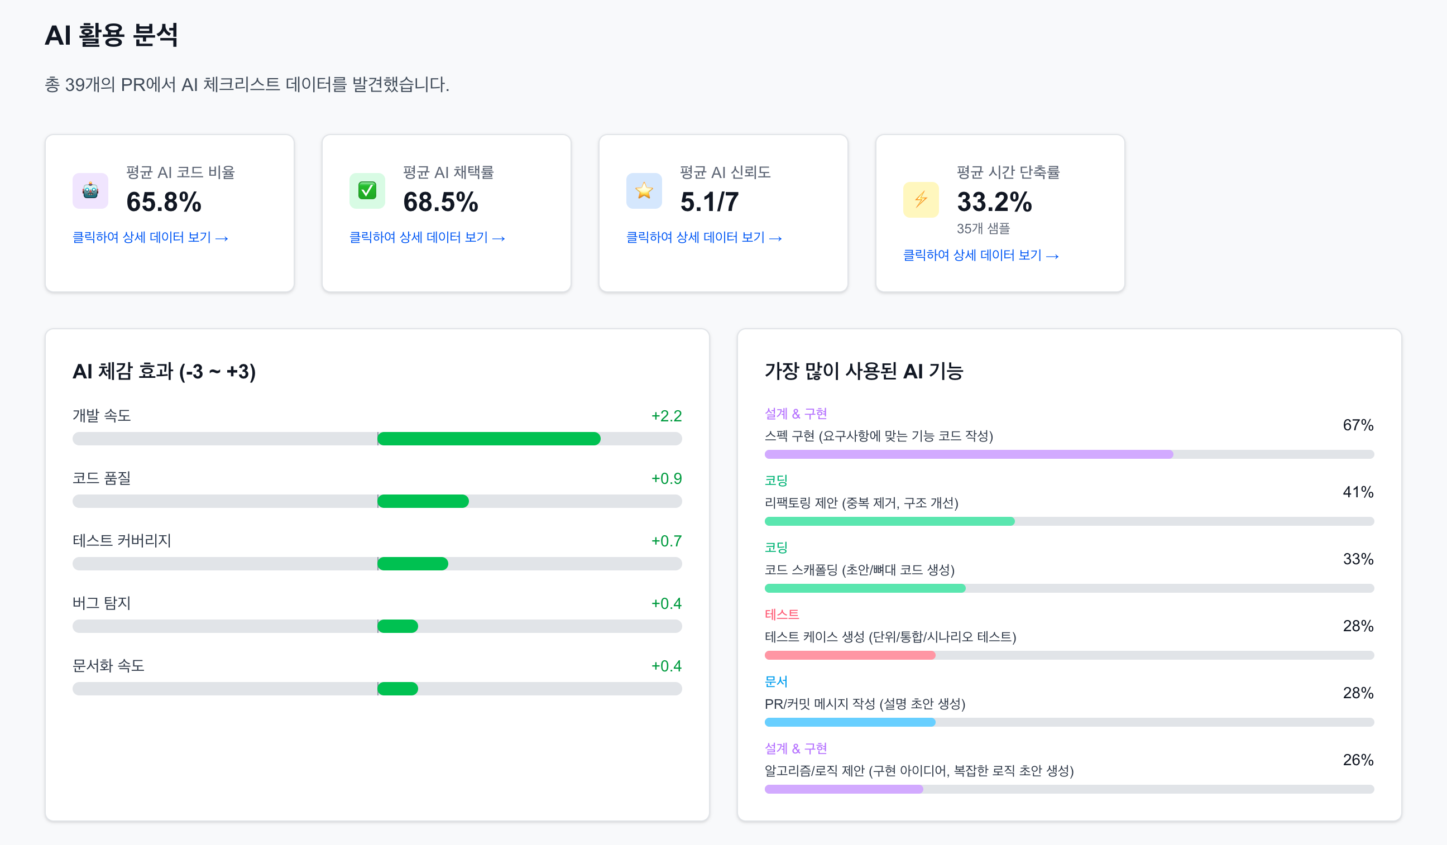Click the green checkmark adoption rate icon

click(367, 190)
